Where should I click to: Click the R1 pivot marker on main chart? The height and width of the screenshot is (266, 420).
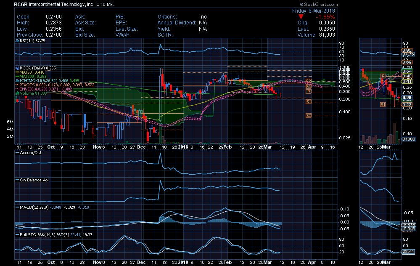(x=309, y=86)
